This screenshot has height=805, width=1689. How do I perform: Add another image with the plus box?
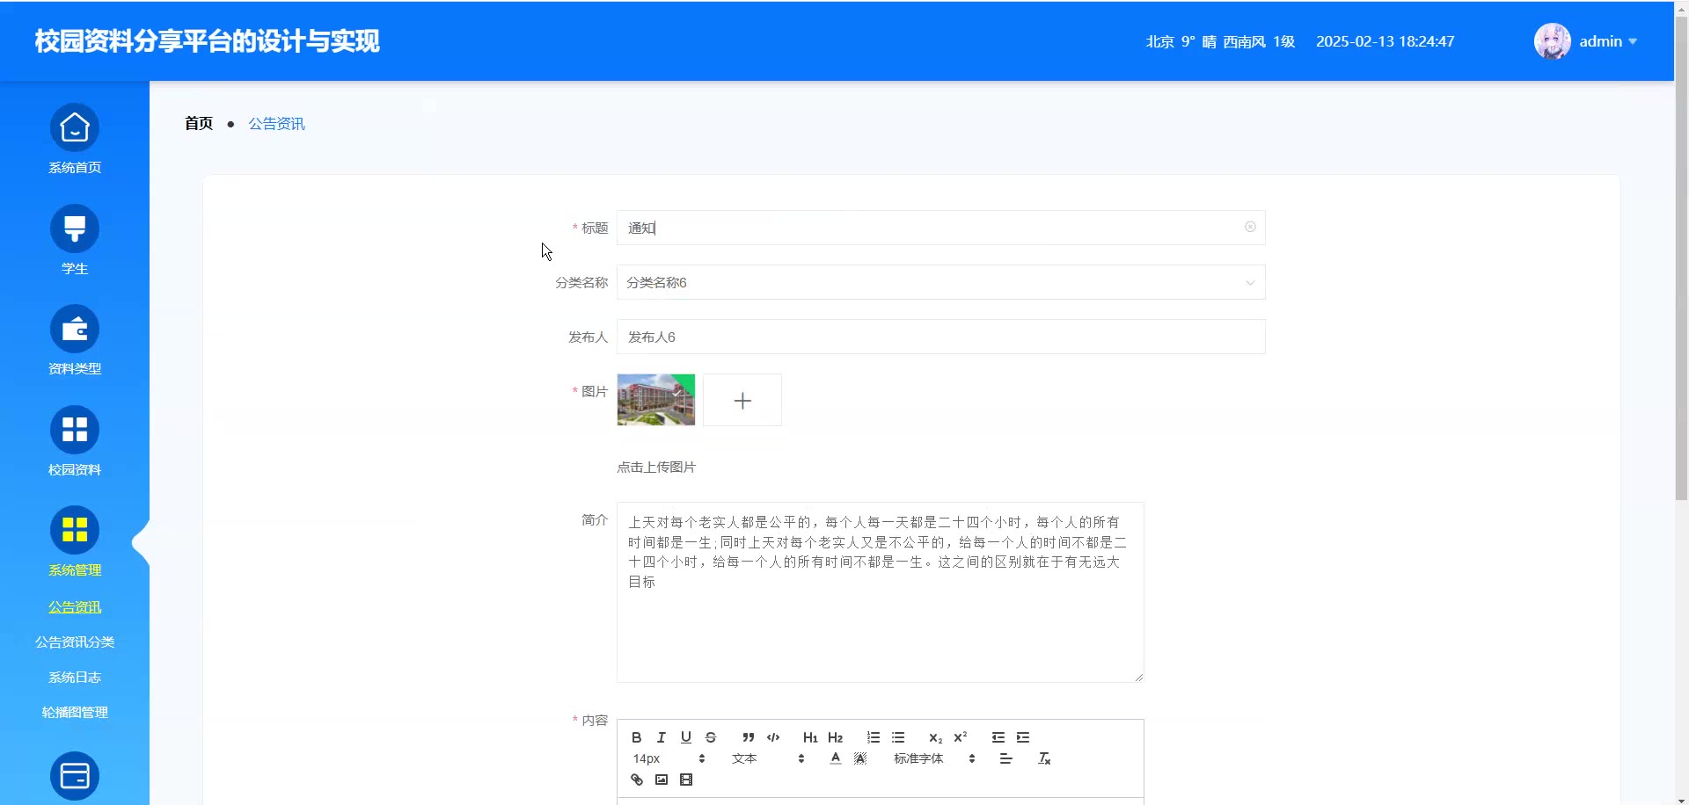coord(742,400)
